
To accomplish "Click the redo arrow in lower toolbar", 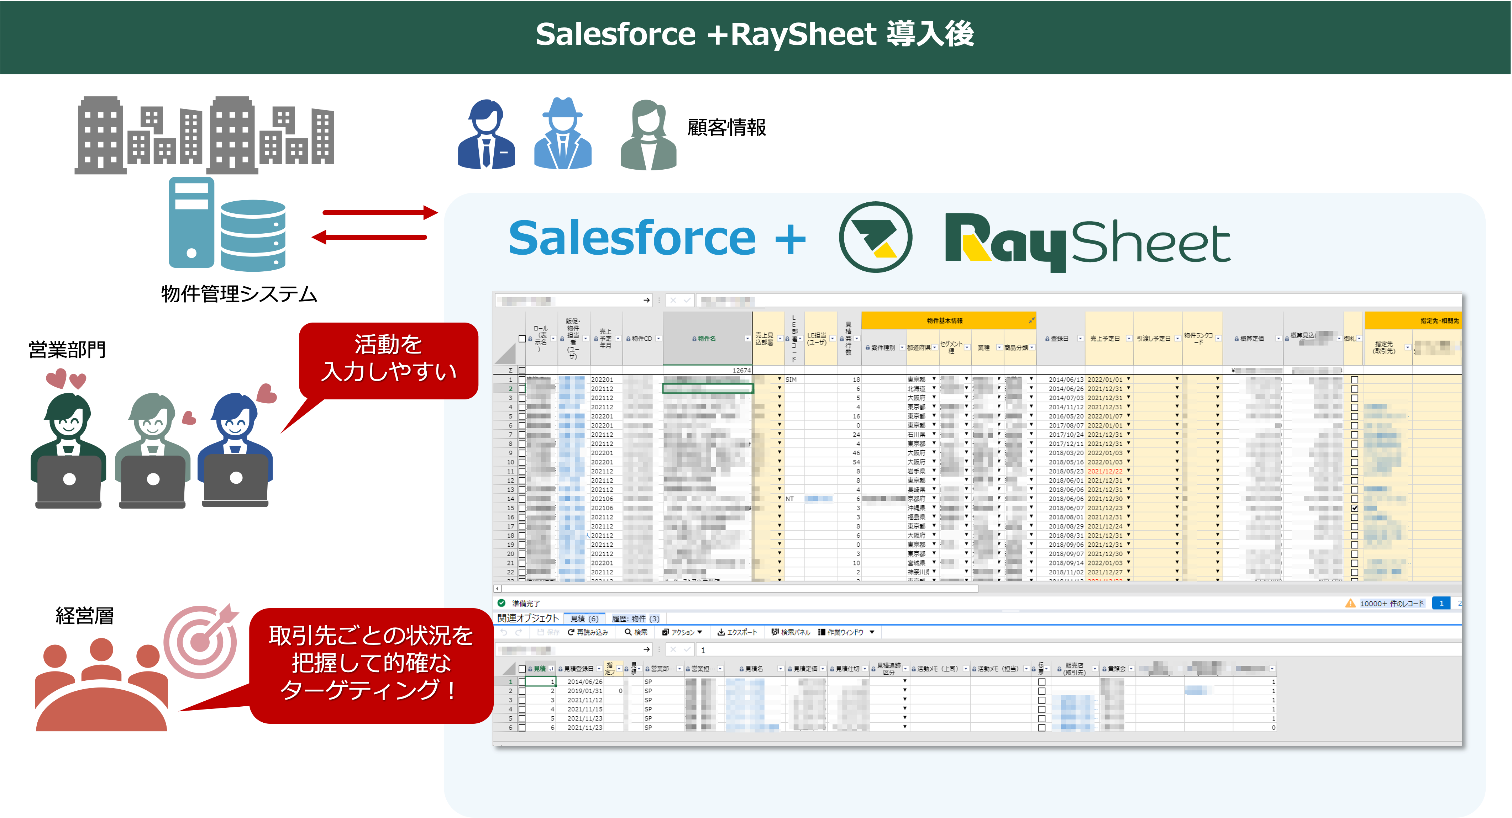I will coord(519,632).
